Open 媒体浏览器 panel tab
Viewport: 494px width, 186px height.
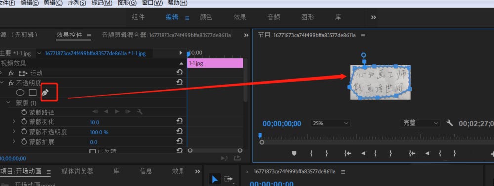77,171
